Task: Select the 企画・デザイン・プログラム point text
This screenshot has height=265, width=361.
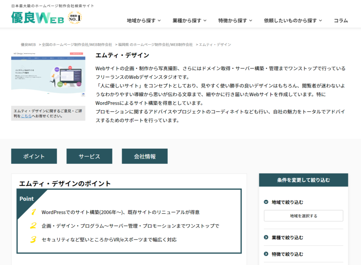Action: coord(130,226)
